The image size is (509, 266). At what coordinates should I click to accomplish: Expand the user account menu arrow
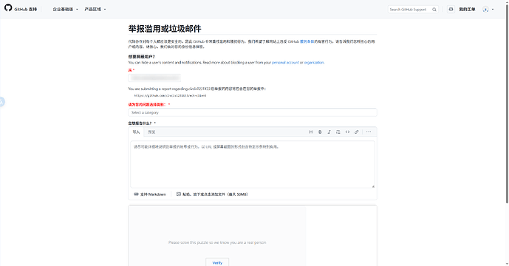tap(493, 10)
